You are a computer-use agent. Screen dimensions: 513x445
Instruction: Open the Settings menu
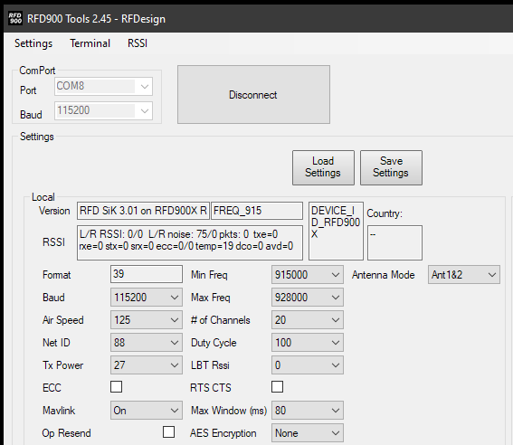click(x=33, y=43)
